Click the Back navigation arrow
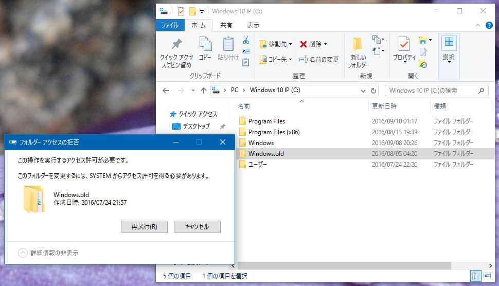This screenshot has height=286, width=499. coord(166,91)
